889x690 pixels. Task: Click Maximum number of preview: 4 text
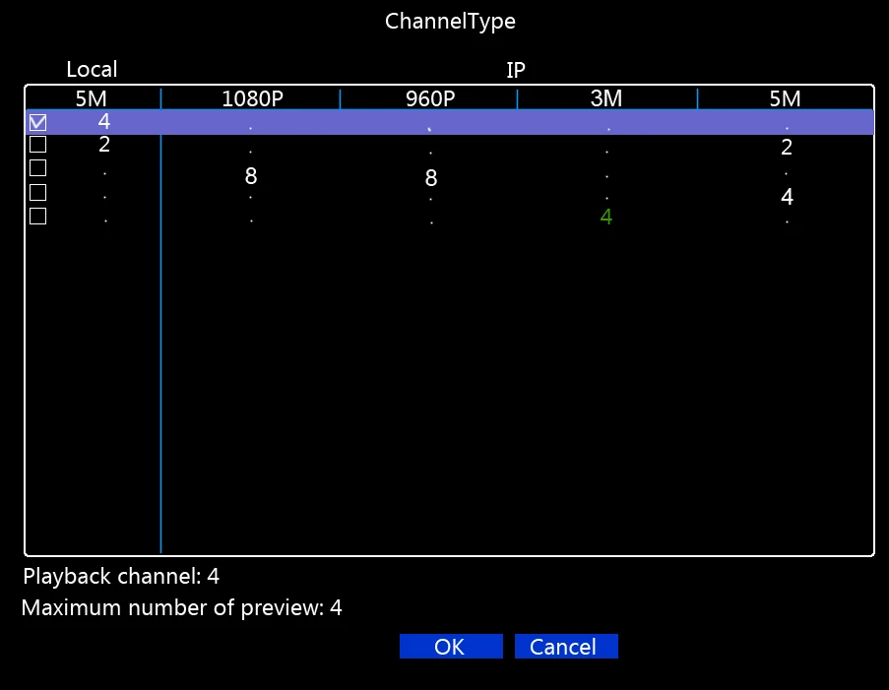[x=181, y=607]
